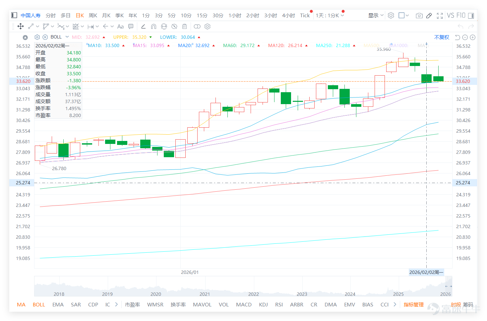Click the redo arrow icon
Screen dimensions: 487x321
471,27
